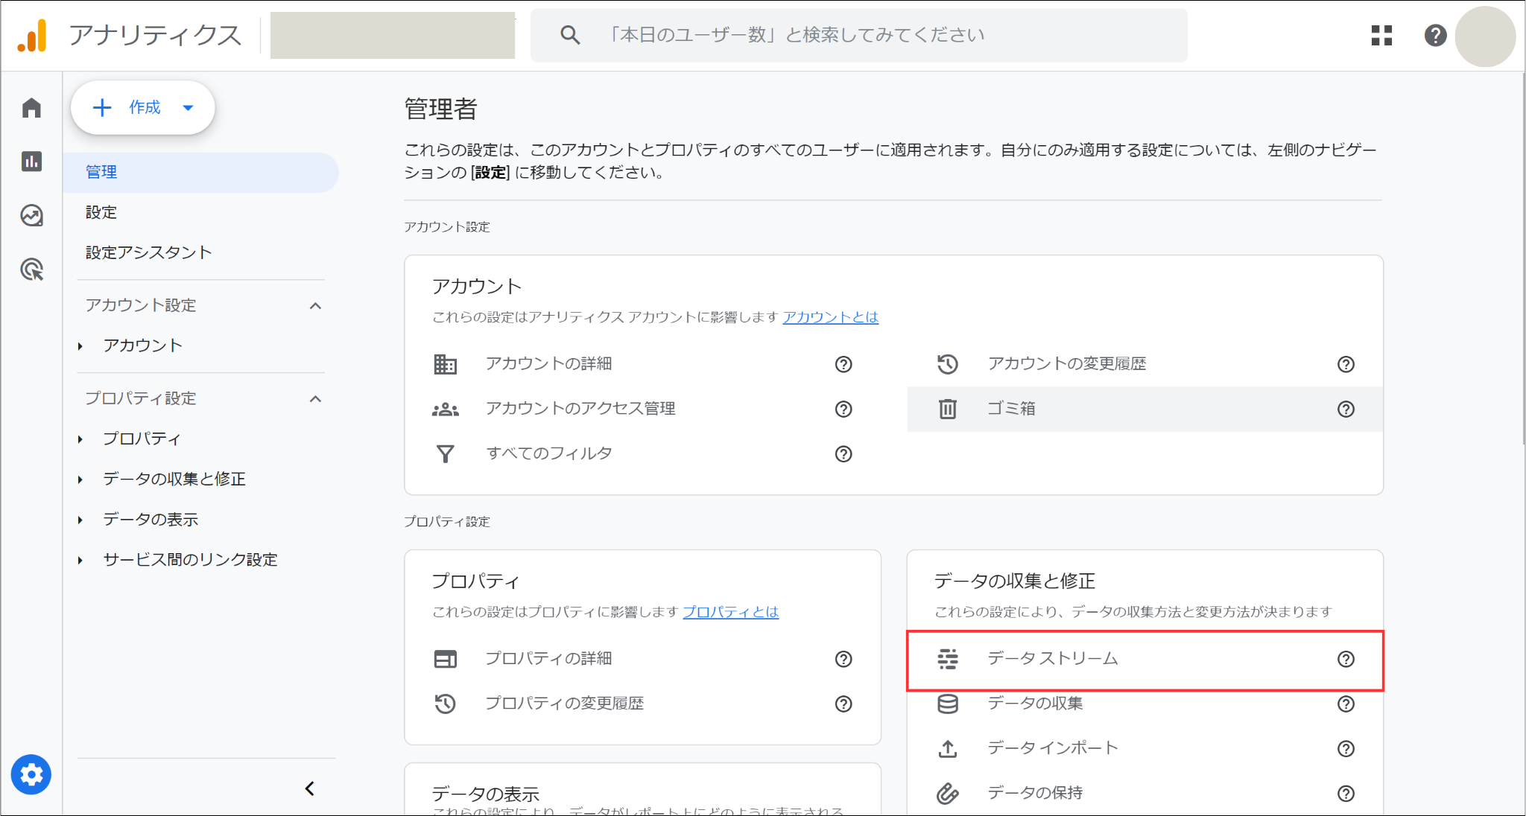
Task: Expand データの収集と修正 in sidebar
Action: click(x=80, y=479)
